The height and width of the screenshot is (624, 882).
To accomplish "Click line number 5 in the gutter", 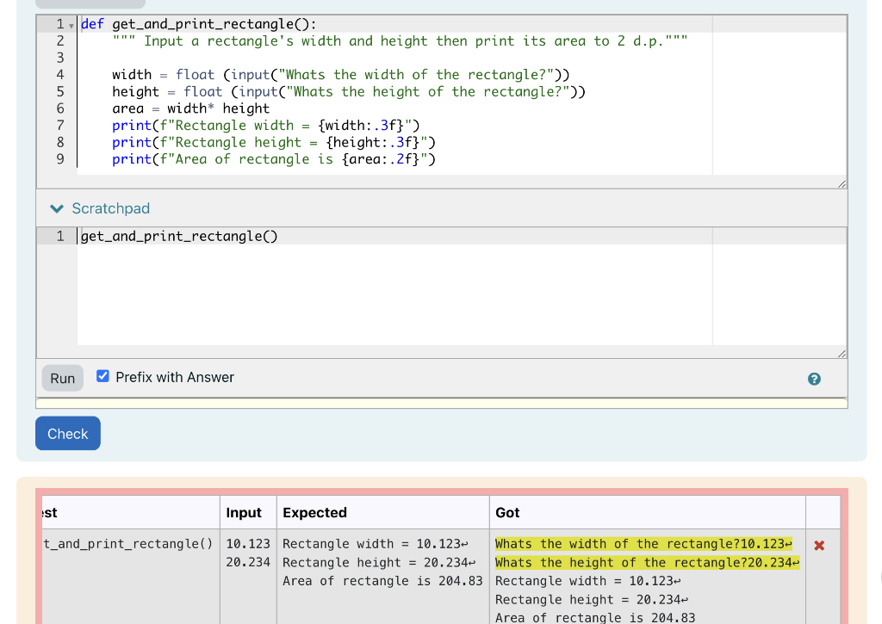I will tap(59, 91).
